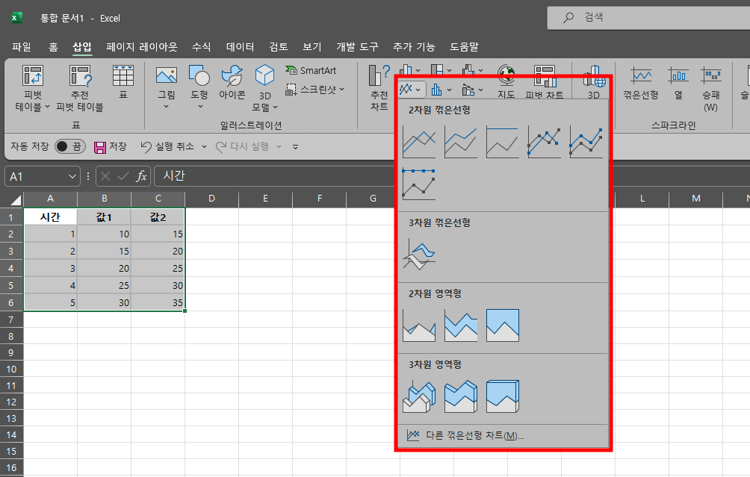This screenshot has width=750, height=477.
Task: Open the combo chart dropdown
Action: click(x=473, y=90)
